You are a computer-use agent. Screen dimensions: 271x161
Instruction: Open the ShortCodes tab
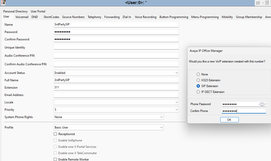51,17
